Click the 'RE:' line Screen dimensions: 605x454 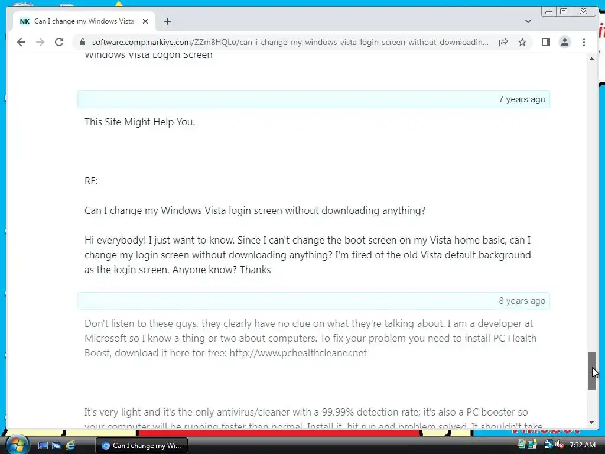(91, 181)
